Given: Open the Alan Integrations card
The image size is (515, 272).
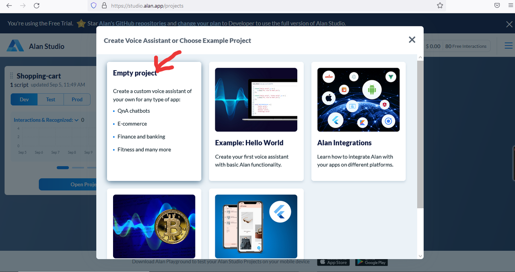Looking at the screenshot, I should 358,121.
